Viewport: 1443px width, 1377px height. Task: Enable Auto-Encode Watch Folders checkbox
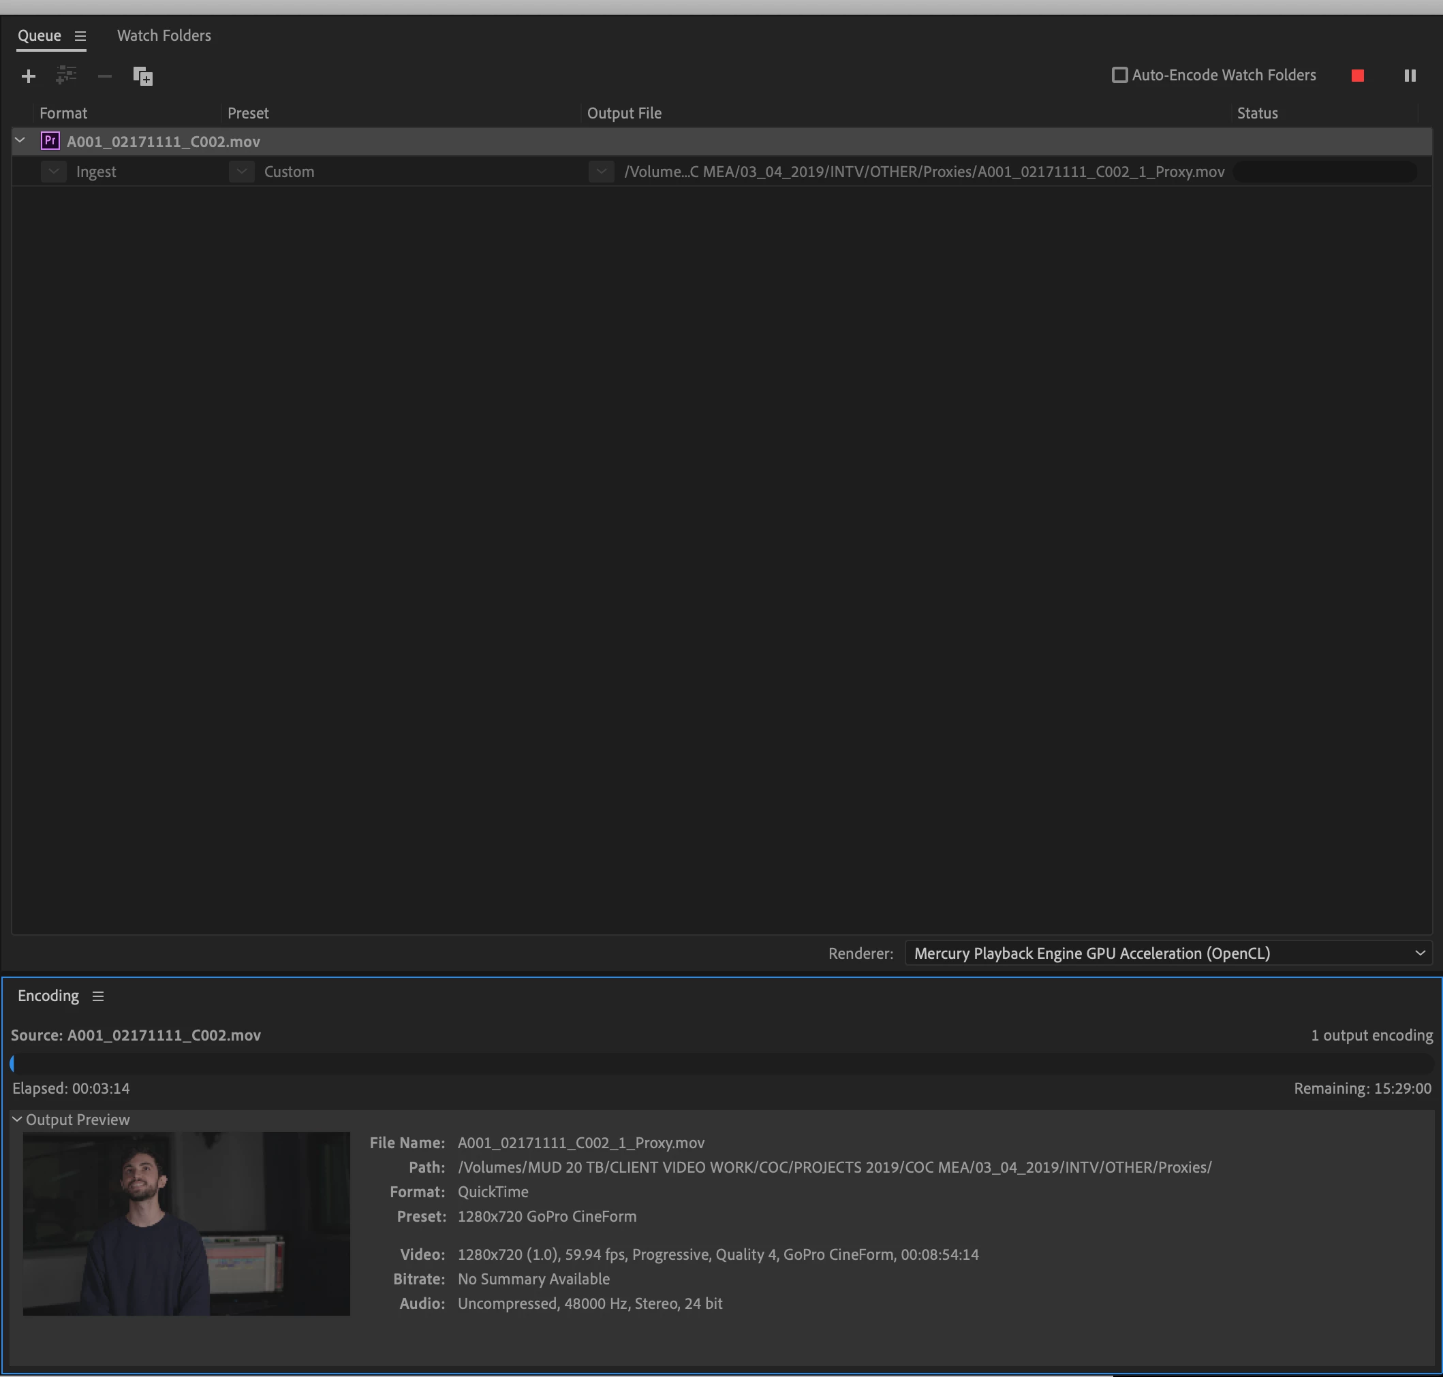pos(1119,75)
